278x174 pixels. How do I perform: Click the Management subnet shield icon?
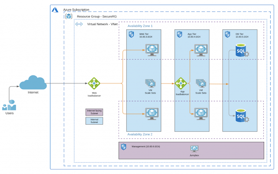(123, 147)
